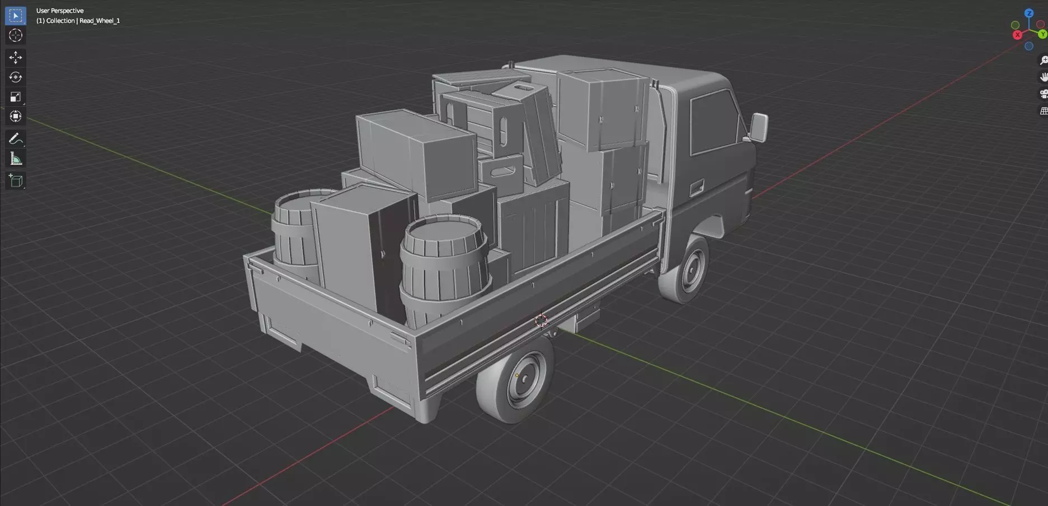Click the Z axis on navigation gizmo

[1029, 13]
